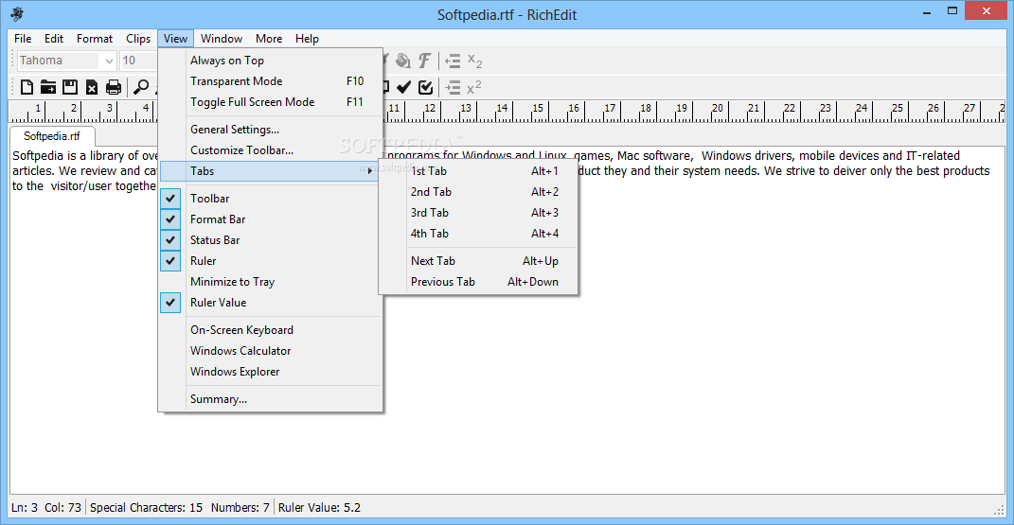The height and width of the screenshot is (525, 1014).
Task: Uncheck Toolbar in the View menu
Action: click(271, 199)
